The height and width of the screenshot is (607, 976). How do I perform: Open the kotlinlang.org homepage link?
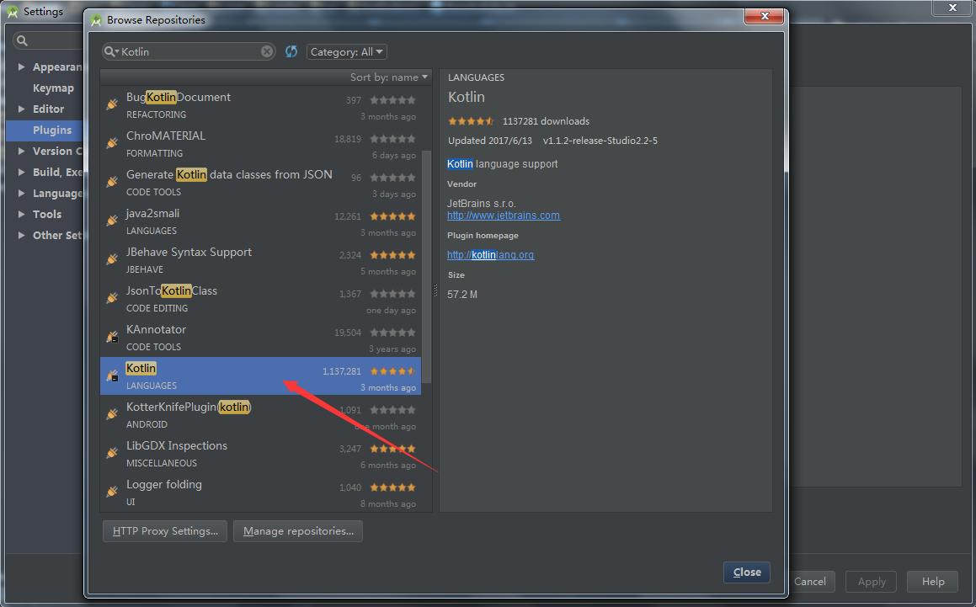tap(490, 254)
